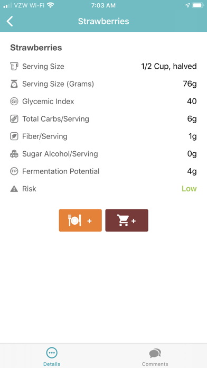This screenshot has height=368, width=207.
Task: Click the sugar cubes icon
Action: click(x=14, y=154)
